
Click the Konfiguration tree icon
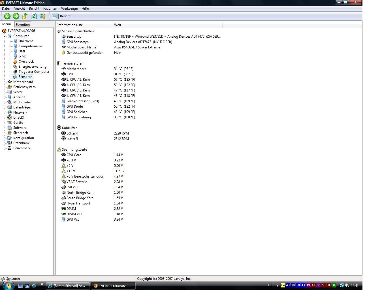coord(10,138)
